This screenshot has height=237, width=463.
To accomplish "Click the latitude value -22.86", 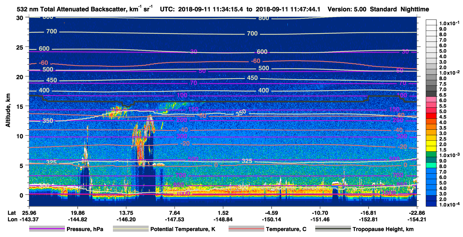I will [x=417, y=212].
